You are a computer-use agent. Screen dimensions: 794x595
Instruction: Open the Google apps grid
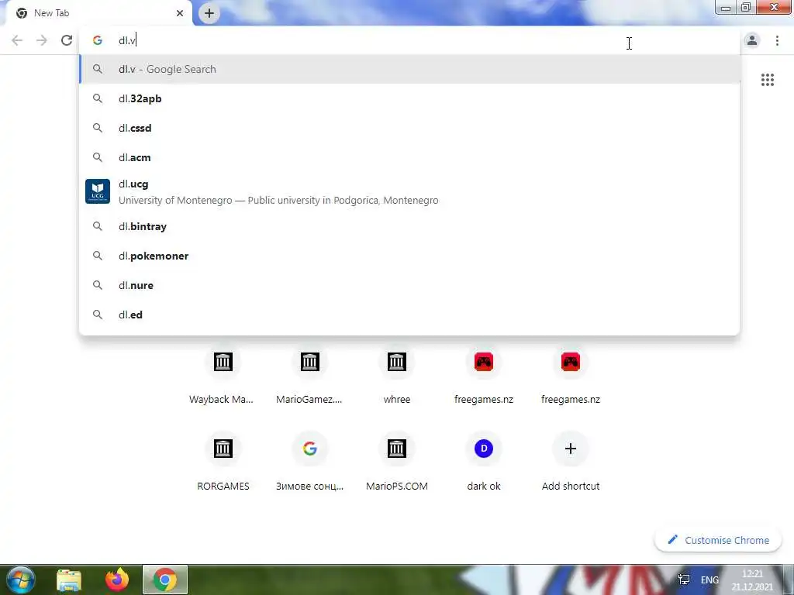coord(767,80)
